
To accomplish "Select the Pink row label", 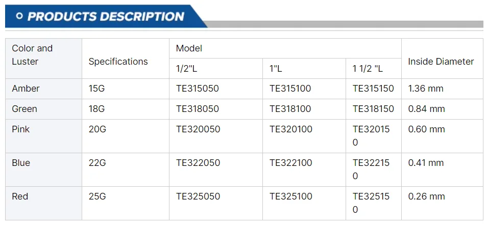I will (x=21, y=129).
